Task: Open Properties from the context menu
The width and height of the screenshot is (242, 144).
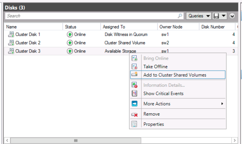Action: coord(178,124)
